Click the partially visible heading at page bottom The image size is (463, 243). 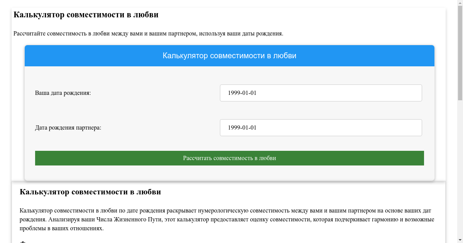(x=23, y=242)
